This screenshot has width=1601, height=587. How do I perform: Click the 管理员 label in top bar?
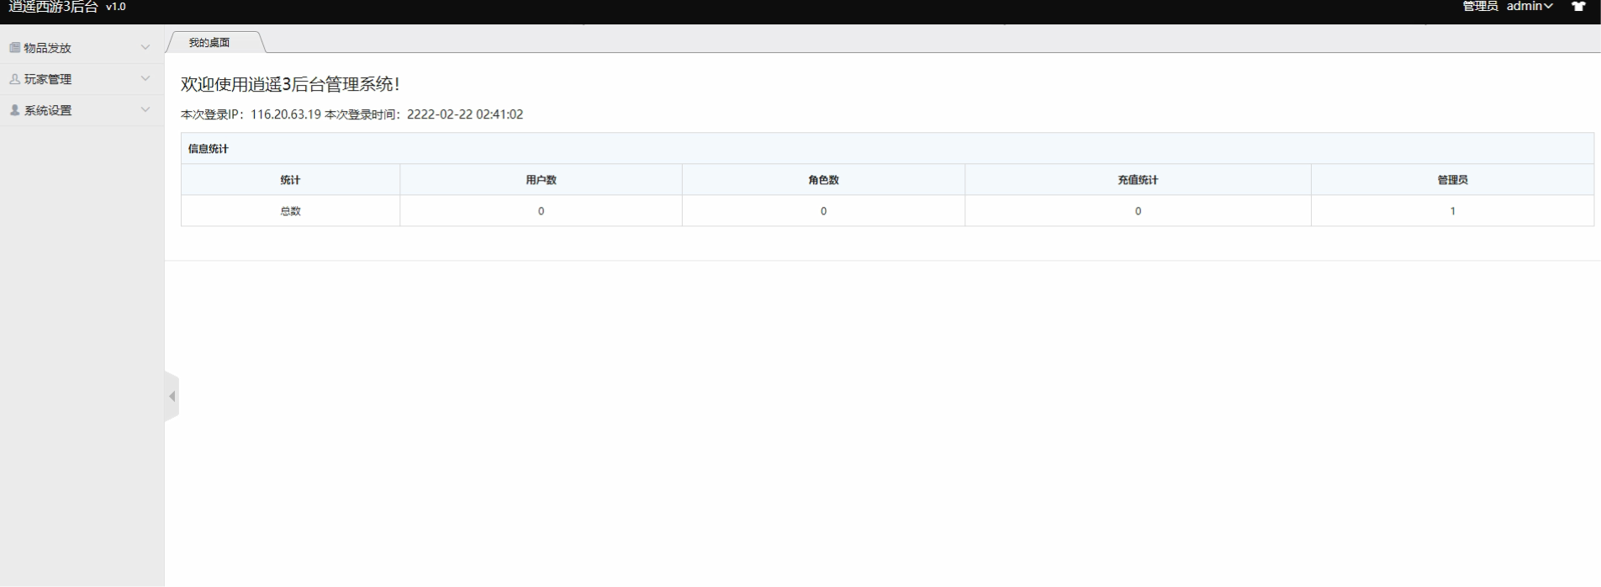[1480, 7]
